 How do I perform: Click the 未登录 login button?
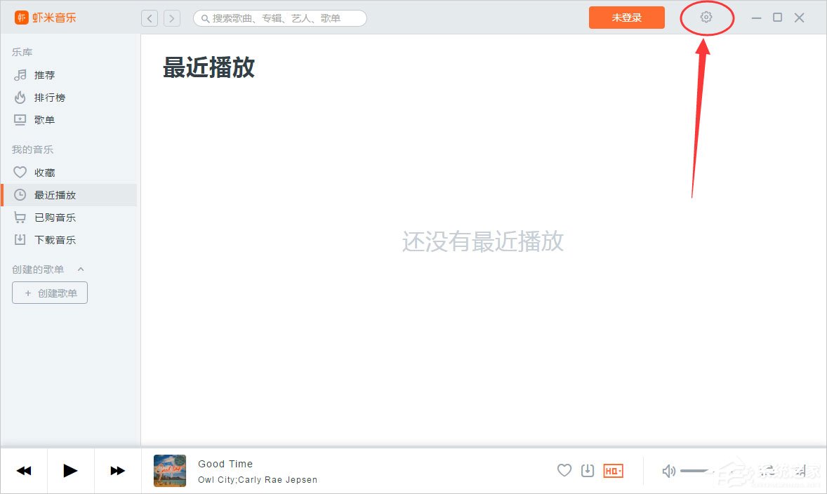click(626, 18)
